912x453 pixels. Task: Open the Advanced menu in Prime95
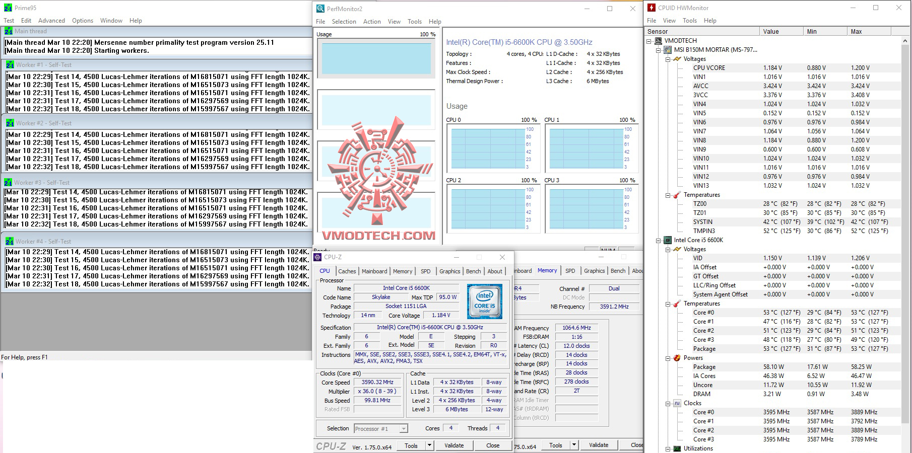pyautogui.click(x=51, y=21)
